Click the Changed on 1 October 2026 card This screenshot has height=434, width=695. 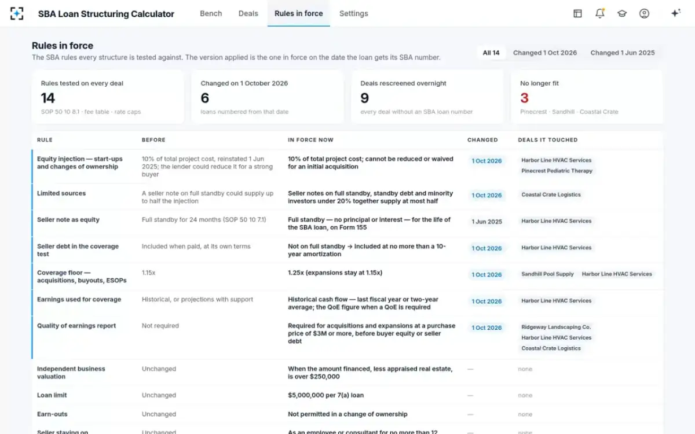[x=268, y=97]
